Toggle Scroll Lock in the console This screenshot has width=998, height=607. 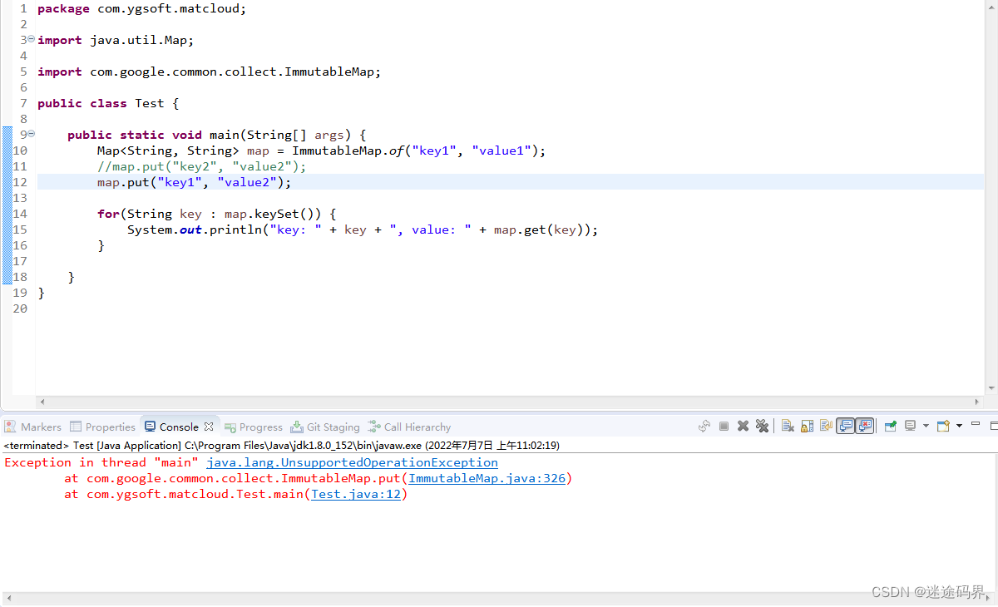807,426
